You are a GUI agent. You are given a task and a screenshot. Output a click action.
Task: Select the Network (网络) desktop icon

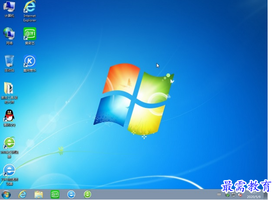tap(9, 36)
